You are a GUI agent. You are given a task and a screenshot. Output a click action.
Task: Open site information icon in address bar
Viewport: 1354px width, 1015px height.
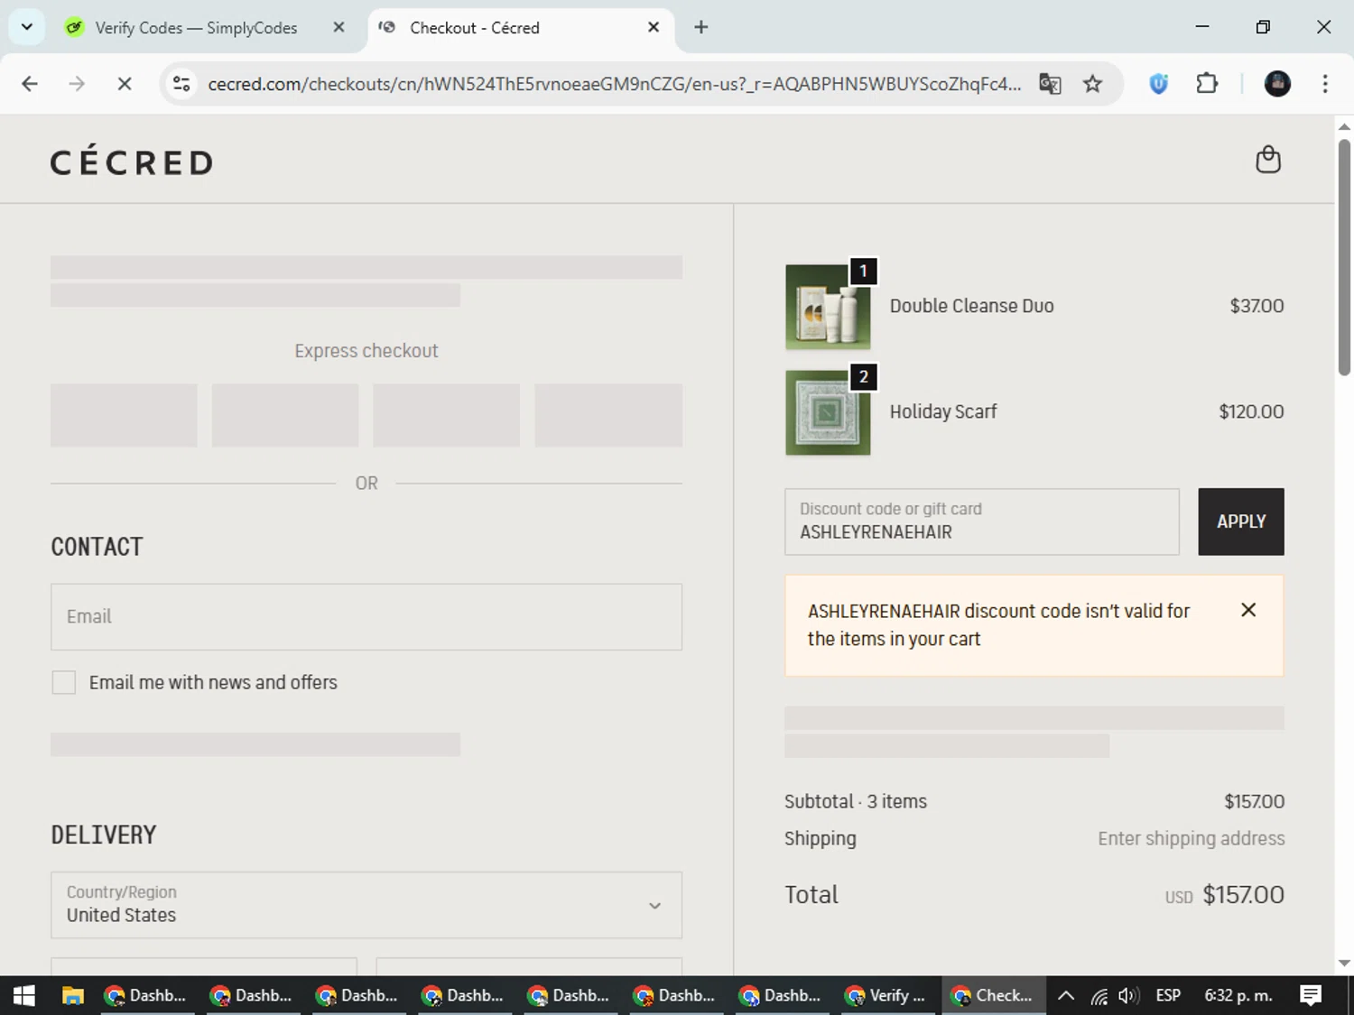tap(181, 84)
